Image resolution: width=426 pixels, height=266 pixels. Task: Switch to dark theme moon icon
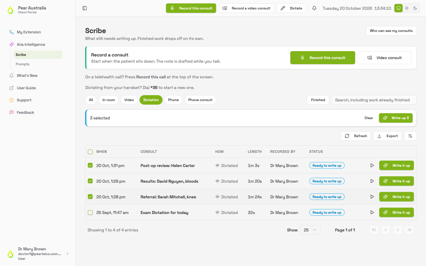coord(415,8)
